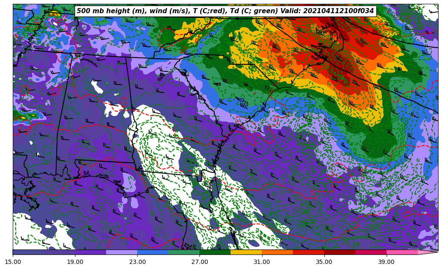The height and width of the screenshot is (269, 442).
Task: Select the 35.00 colorbar tick label
Action: pos(324,262)
